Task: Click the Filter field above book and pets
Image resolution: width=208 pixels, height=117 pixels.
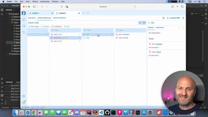Action: 66,30
